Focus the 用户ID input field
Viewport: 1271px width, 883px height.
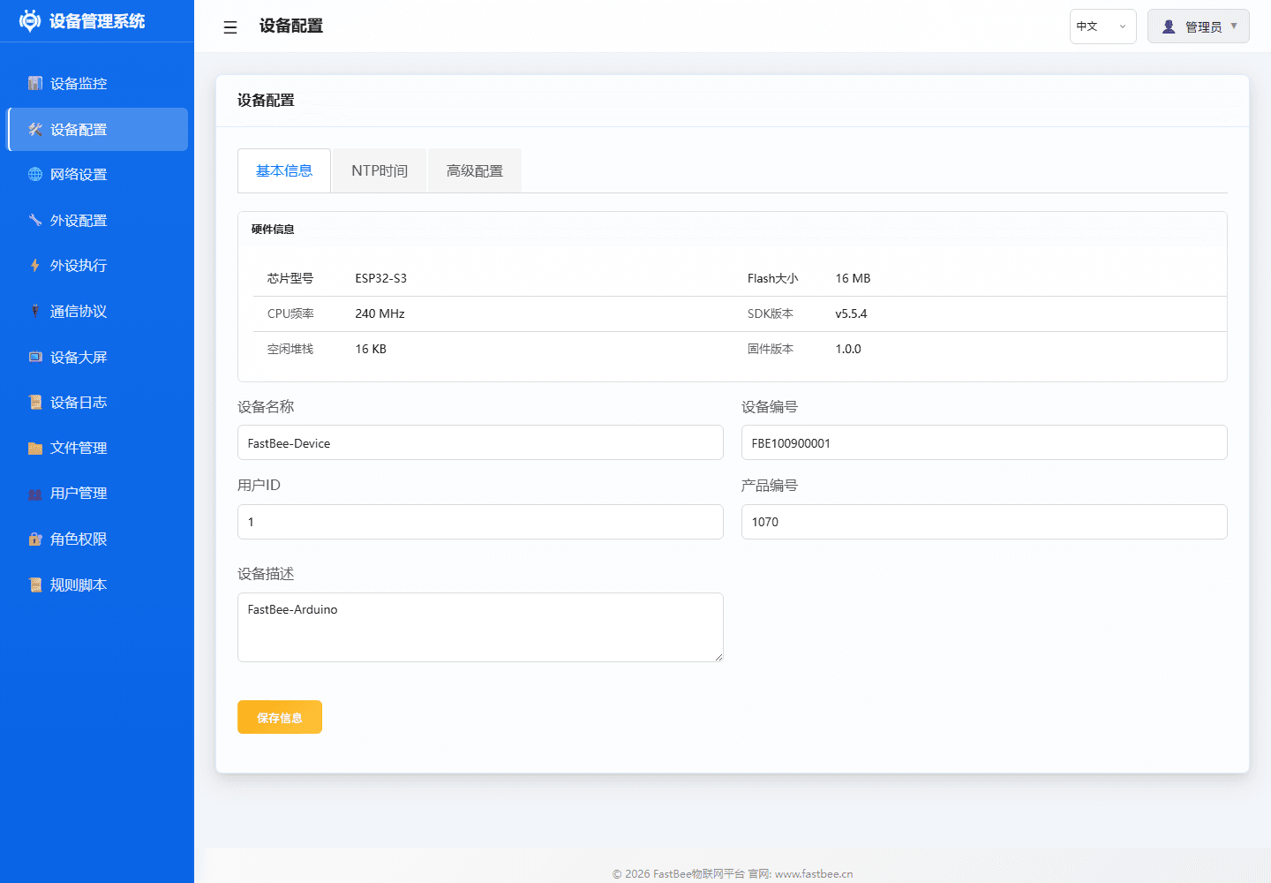480,522
